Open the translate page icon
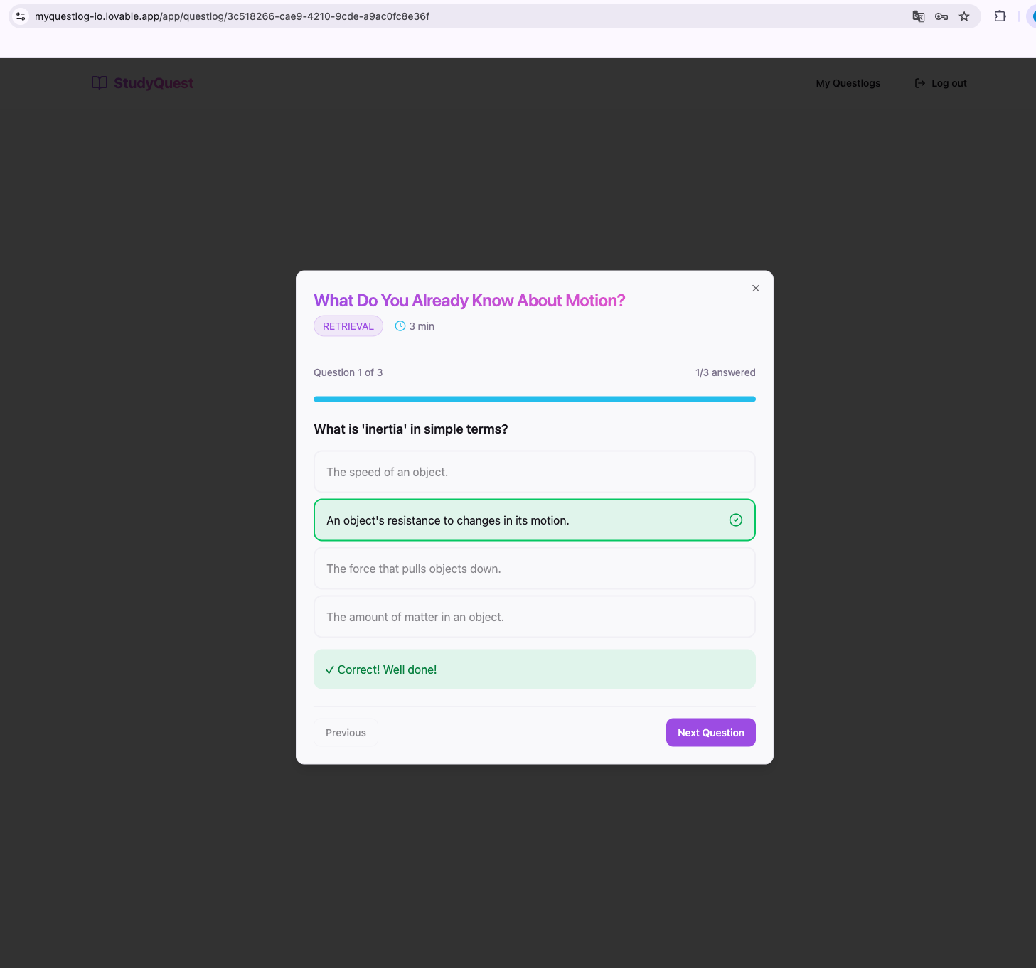The width and height of the screenshot is (1036, 968). tap(919, 16)
